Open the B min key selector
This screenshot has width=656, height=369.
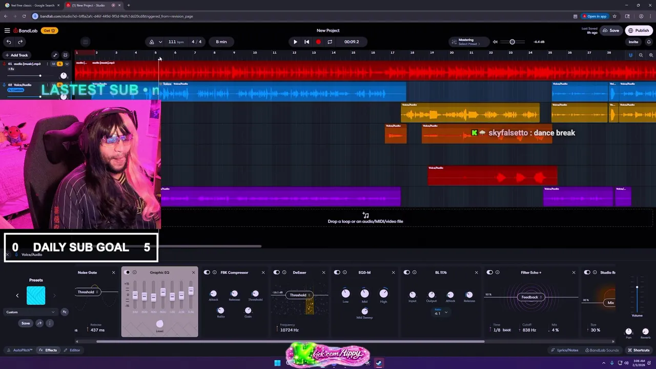pyautogui.click(x=221, y=42)
